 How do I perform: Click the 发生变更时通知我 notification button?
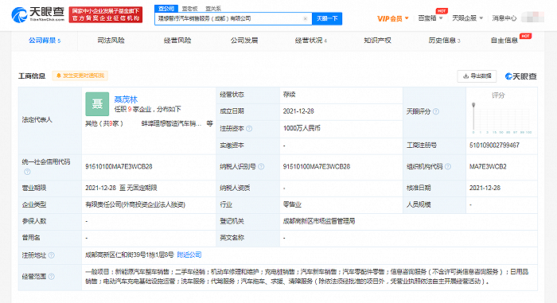pos(80,76)
